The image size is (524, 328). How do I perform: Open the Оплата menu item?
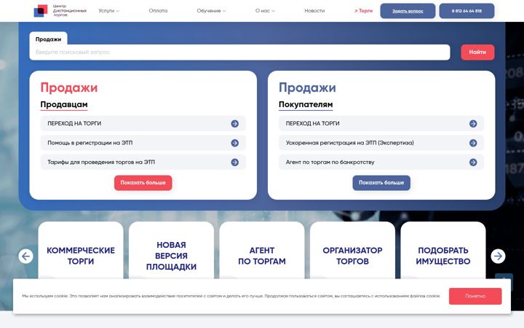click(158, 11)
